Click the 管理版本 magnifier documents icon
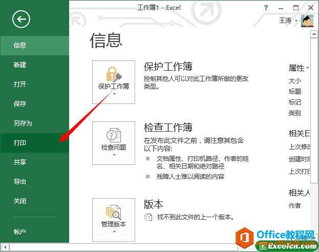The image size is (319, 252). tap(114, 212)
